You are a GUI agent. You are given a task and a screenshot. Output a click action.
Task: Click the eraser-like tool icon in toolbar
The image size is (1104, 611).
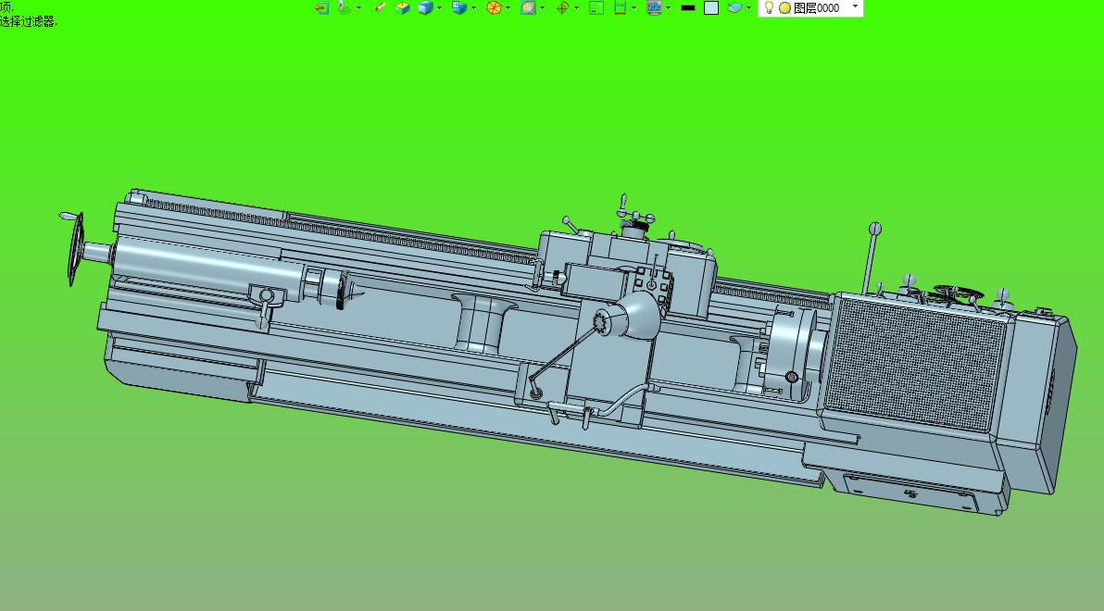(x=381, y=7)
